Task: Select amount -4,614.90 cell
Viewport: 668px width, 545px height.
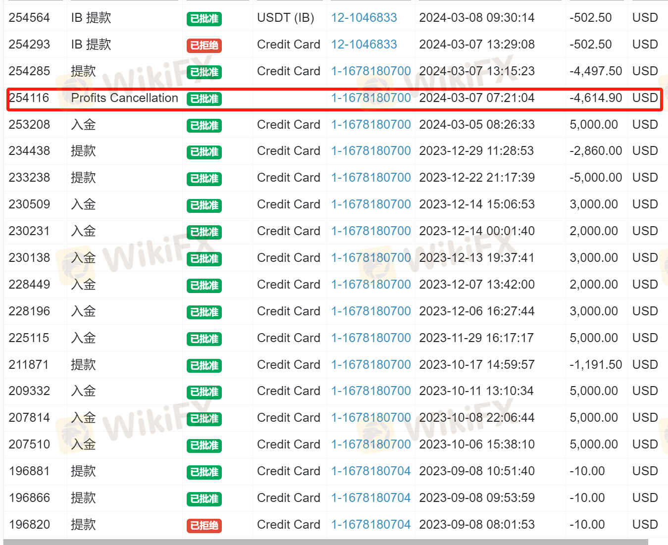Action: pyautogui.click(x=596, y=98)
